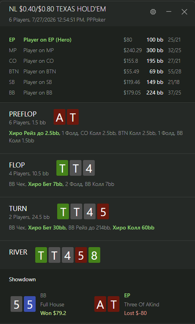
Task: Click the 'Хиро Колл 60bb' action
Action: tap(134, 228)
